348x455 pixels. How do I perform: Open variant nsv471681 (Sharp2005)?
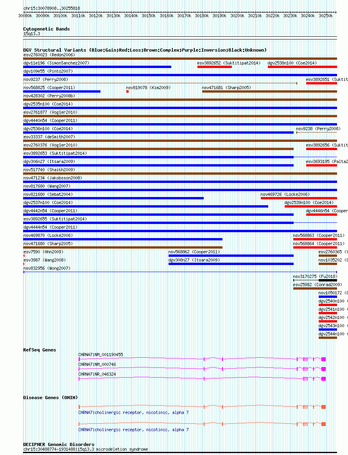pyautogui.click(x=226, y=87)
